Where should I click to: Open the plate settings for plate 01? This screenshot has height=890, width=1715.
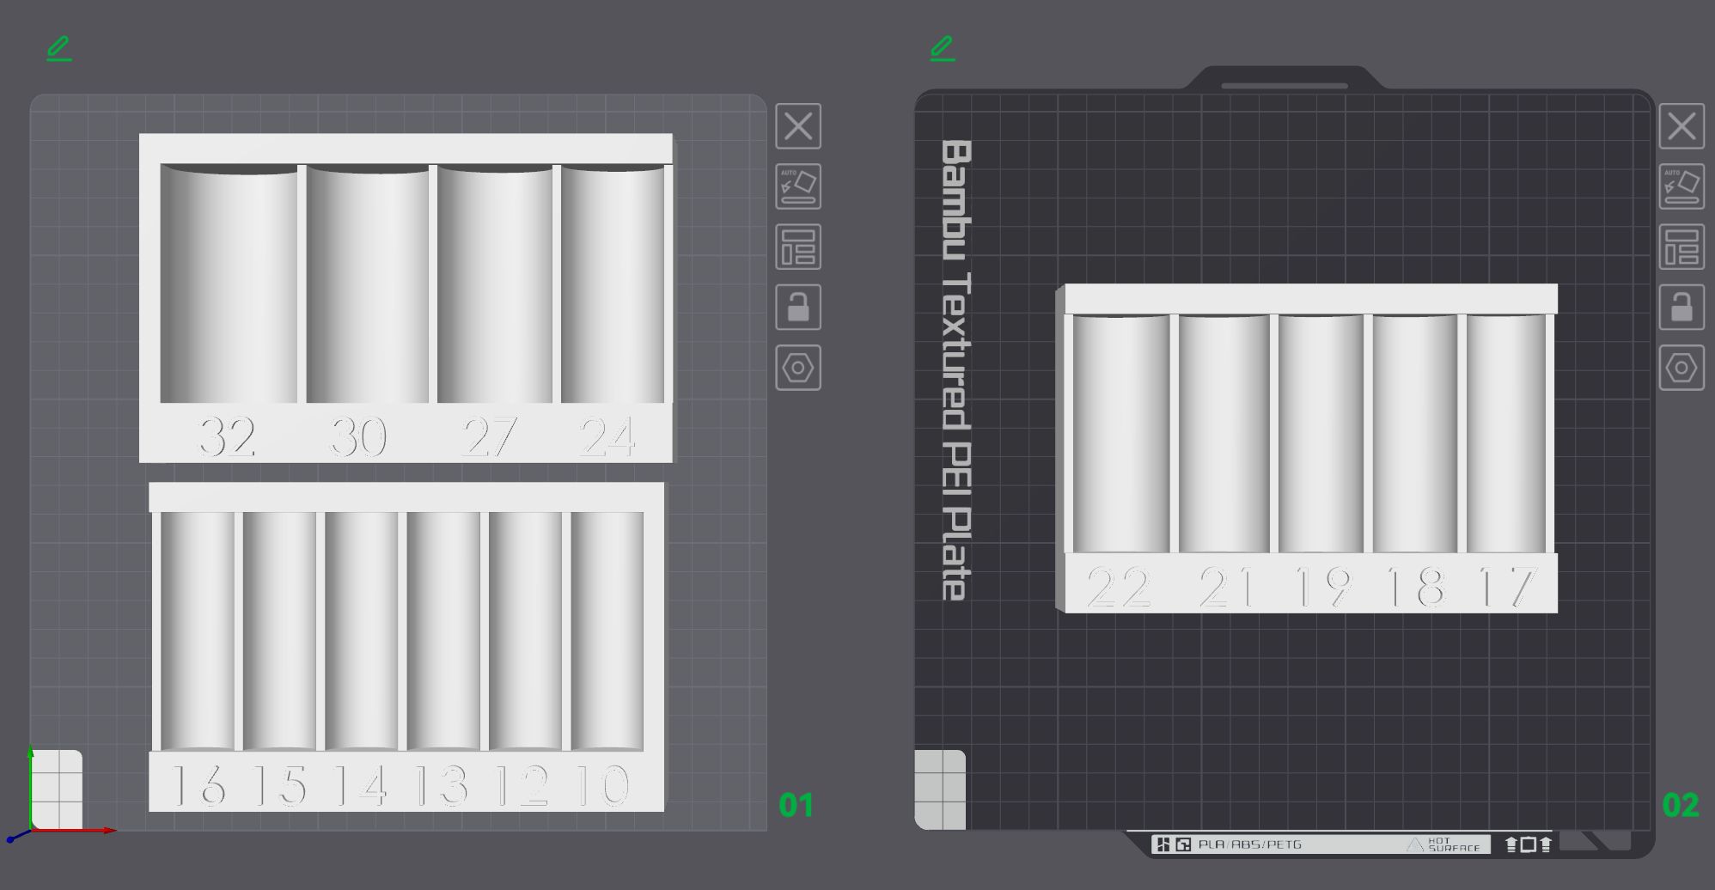pyautogui.click(x=798, y=368)
